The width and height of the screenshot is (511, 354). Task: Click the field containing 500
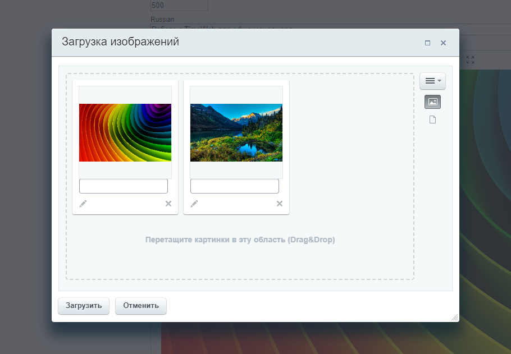[x=179, y=5]
